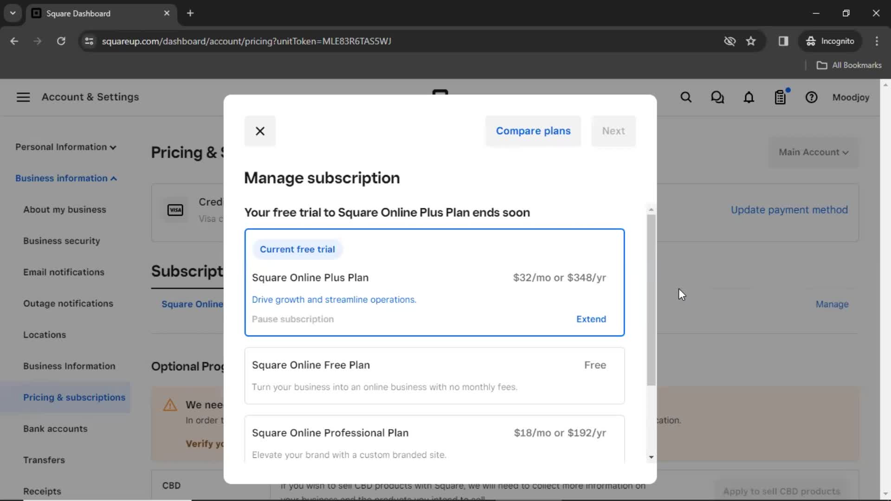
Task: Click the address bar URL
Action: coord(246,41)
